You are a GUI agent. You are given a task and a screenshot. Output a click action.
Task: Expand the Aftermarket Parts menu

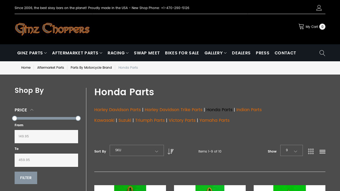(x=77, y=53)
